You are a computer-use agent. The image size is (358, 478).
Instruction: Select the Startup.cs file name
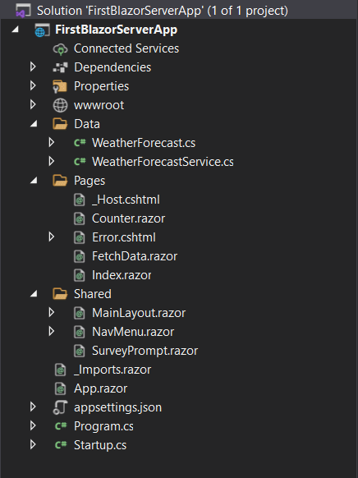pos(100,446)
